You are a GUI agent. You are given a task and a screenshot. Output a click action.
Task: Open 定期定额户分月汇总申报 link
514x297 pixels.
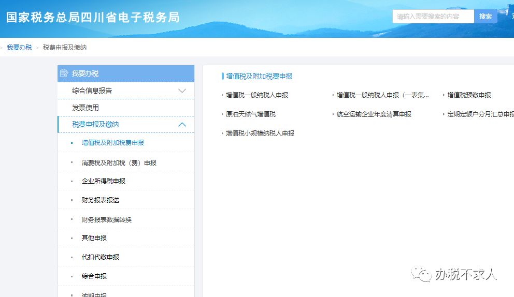click(x=480, y=114)
